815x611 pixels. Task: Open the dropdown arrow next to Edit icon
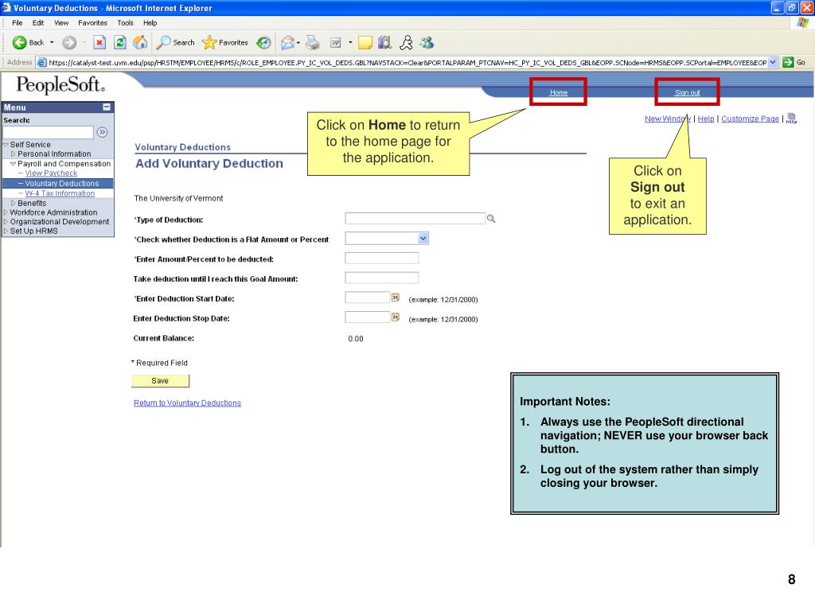coord(350,43)
